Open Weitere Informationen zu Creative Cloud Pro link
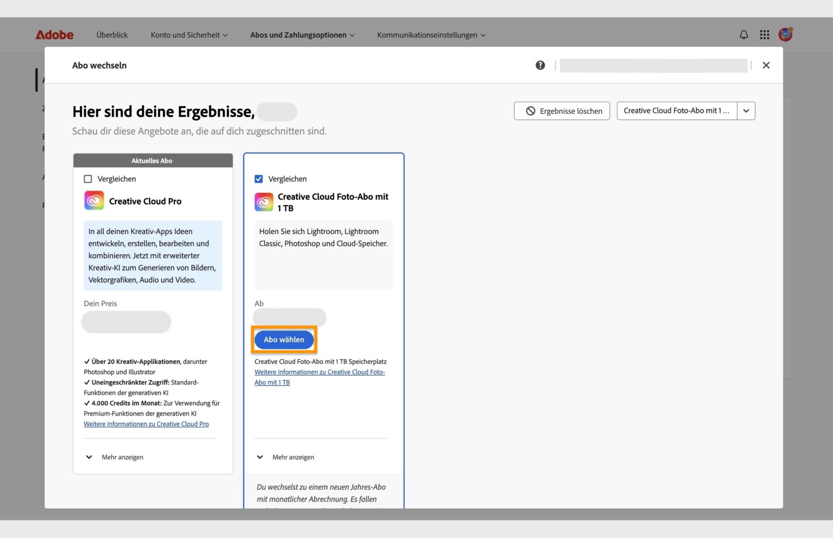Screen dimensions: 833x538 pyautogui.click(x=146, y=424)
